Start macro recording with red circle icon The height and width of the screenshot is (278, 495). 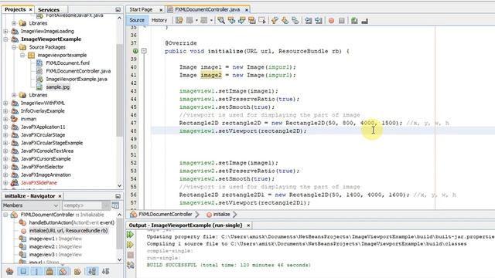coord(331,21)
